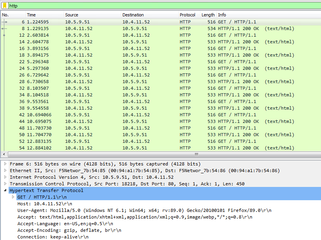Image resolution: width=321 pixels, height=240 pixels.
Task: Sort by the Time column header
Action: click(44, 15)
